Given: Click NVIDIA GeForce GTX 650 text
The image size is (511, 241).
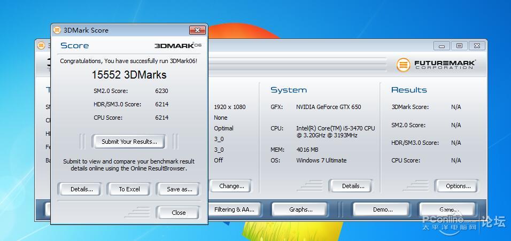Looking at the screenshot, I should 329,107.
